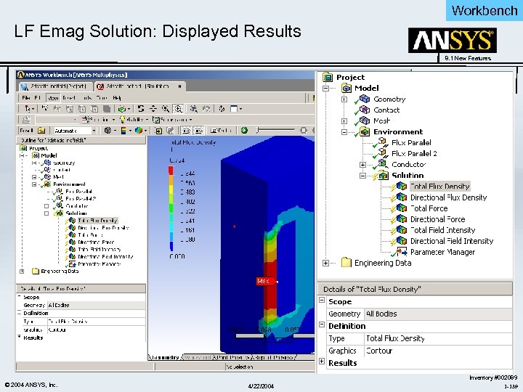This screenshot has width=523, height=392.
Task: Expand the Geometry node in the enlarged tree
Action: click(x=344, y=99)
